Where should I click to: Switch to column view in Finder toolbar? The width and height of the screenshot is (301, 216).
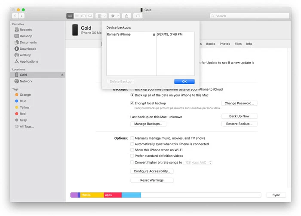tap(83, 16)
